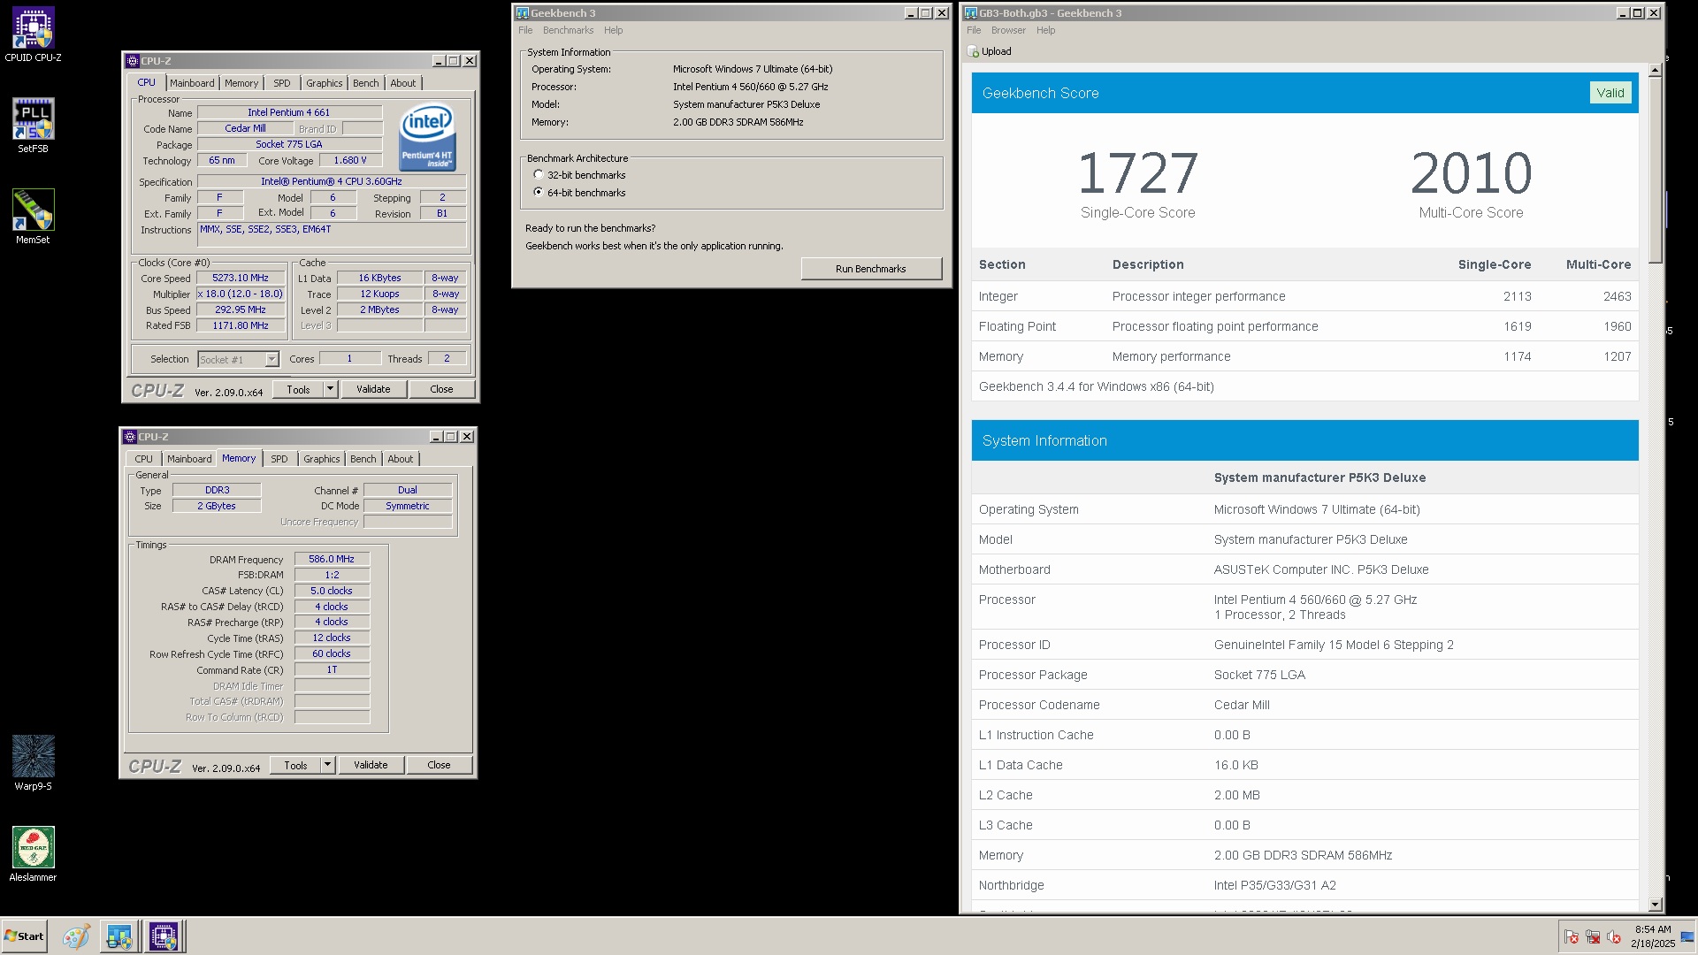The width and height of the screenshot is (1698, 955).
Task: Click the Intel Pentium 4 HT logo
Action: [x=428, y=137]
